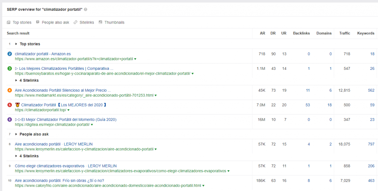Click the Sitelinks chain icon in legend
Image resolution: width=378 pixels, height=191 pixels.
pos(76,23)
